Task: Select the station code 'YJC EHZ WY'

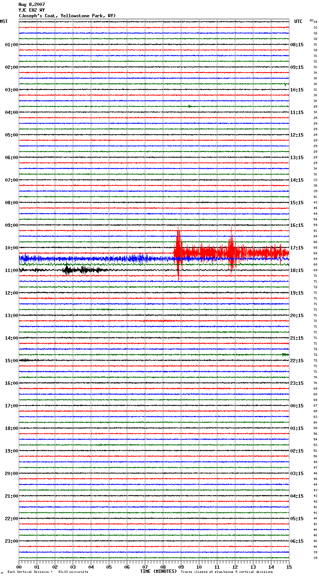Action: [x=32, y=10]
